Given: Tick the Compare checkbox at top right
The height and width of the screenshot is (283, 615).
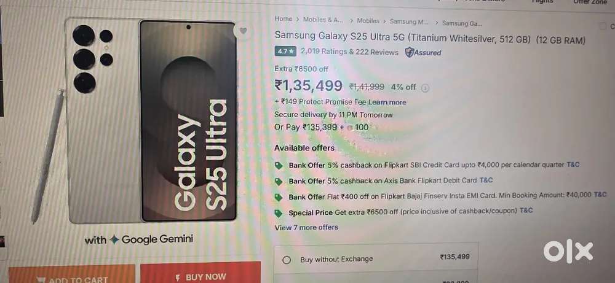Looking at the screenshot, I should pos(602,26).
